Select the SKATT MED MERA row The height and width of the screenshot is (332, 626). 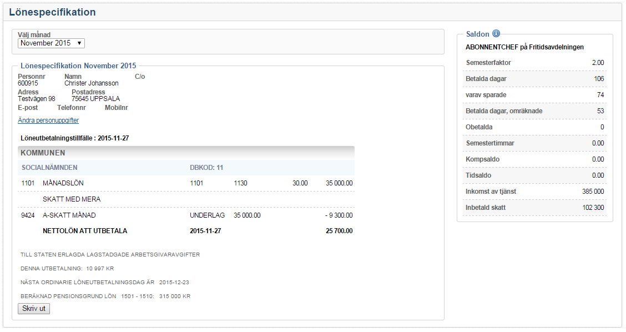pos(186,199)
